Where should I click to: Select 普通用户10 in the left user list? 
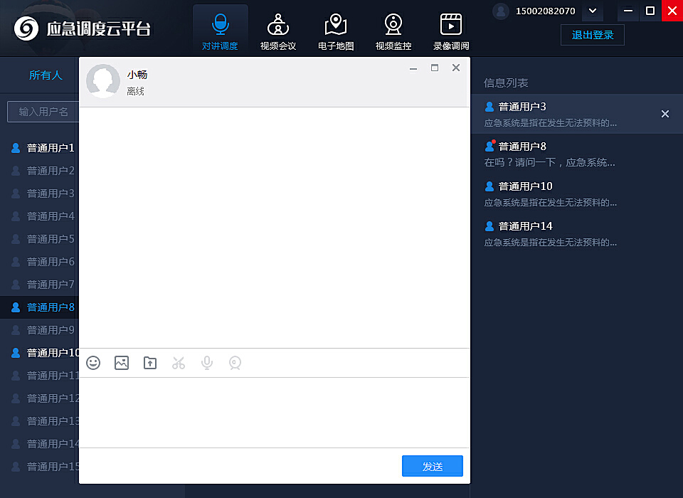point(40,352)
